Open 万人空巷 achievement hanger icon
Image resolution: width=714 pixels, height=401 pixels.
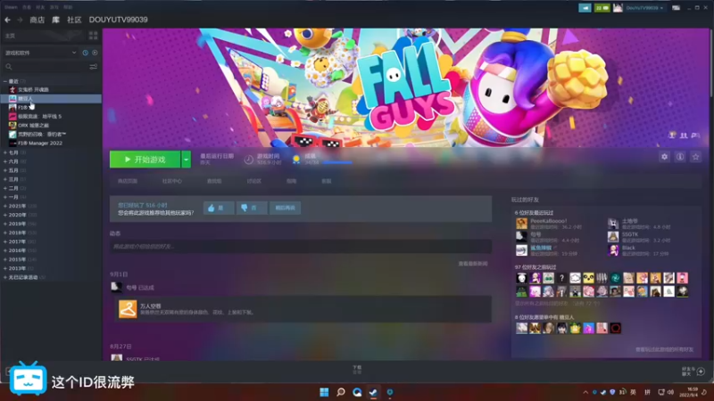[128, 309]
